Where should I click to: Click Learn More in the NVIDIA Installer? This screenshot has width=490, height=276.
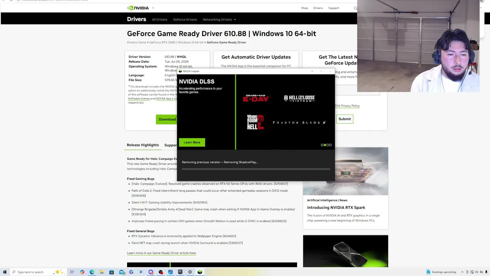click(x=192, y=142)
